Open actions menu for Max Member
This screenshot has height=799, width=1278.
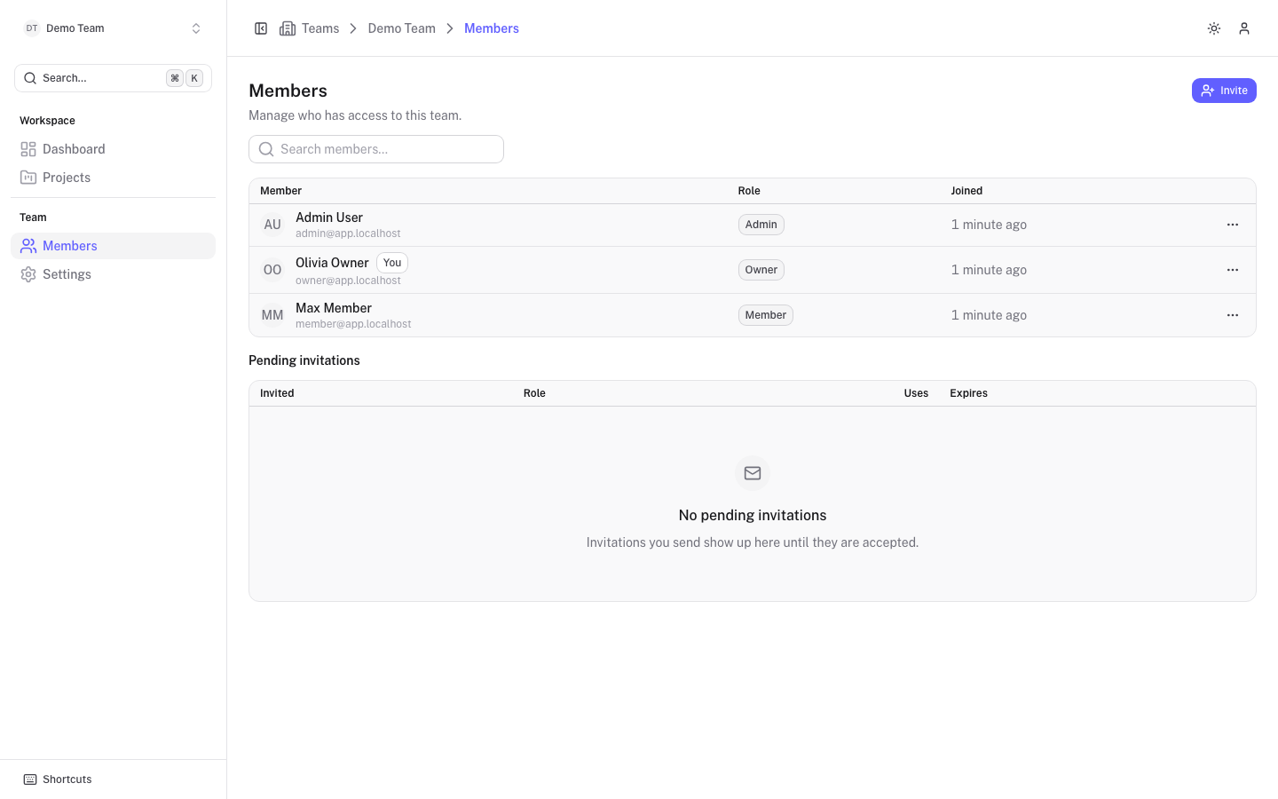(x=1233, y=315)
